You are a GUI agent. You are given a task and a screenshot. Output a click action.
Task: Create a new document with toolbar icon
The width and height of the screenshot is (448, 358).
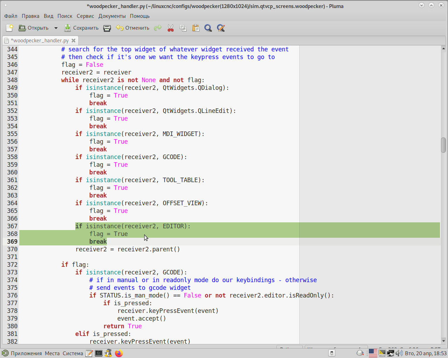pyautogui.click(x=10, y=28)
